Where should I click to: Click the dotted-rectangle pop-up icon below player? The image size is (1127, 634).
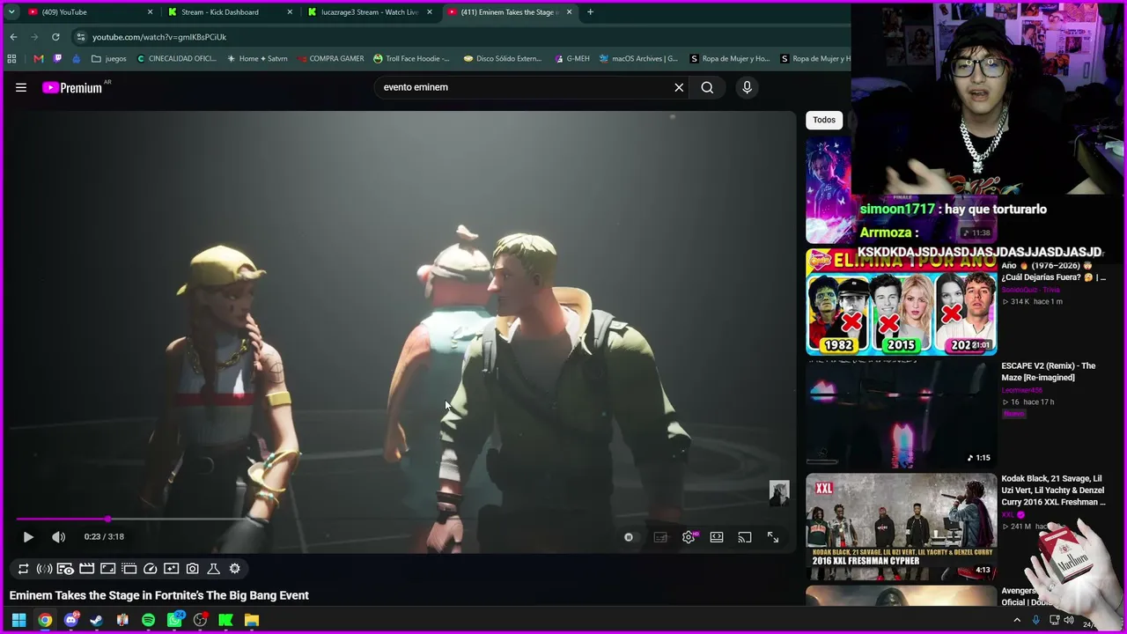129,569
